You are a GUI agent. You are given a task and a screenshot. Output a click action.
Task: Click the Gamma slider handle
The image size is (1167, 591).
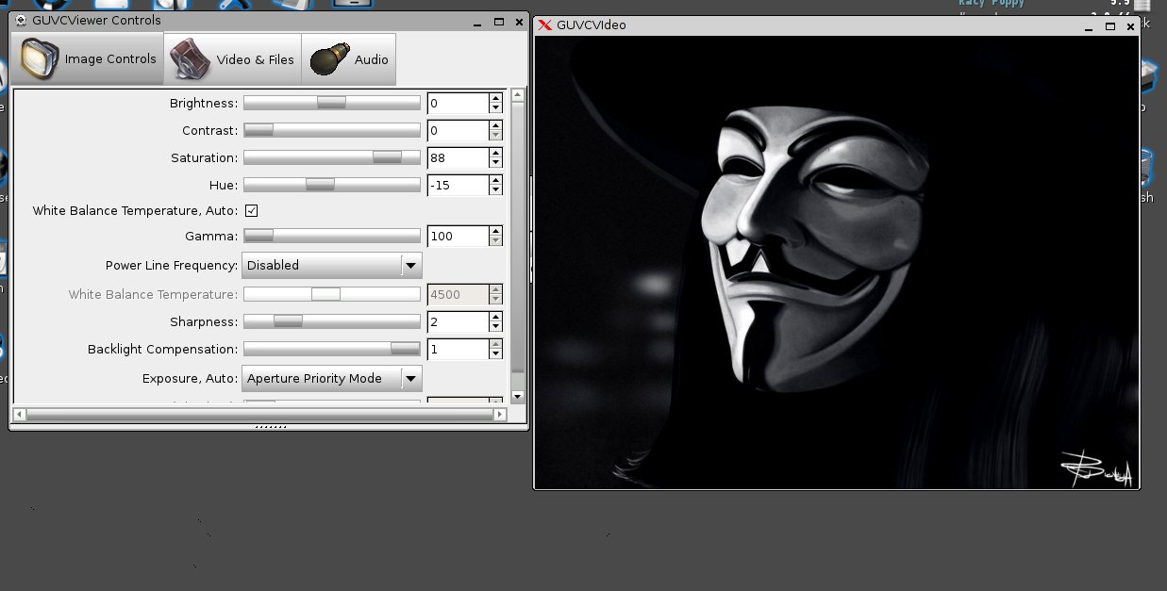pos(258,236)
